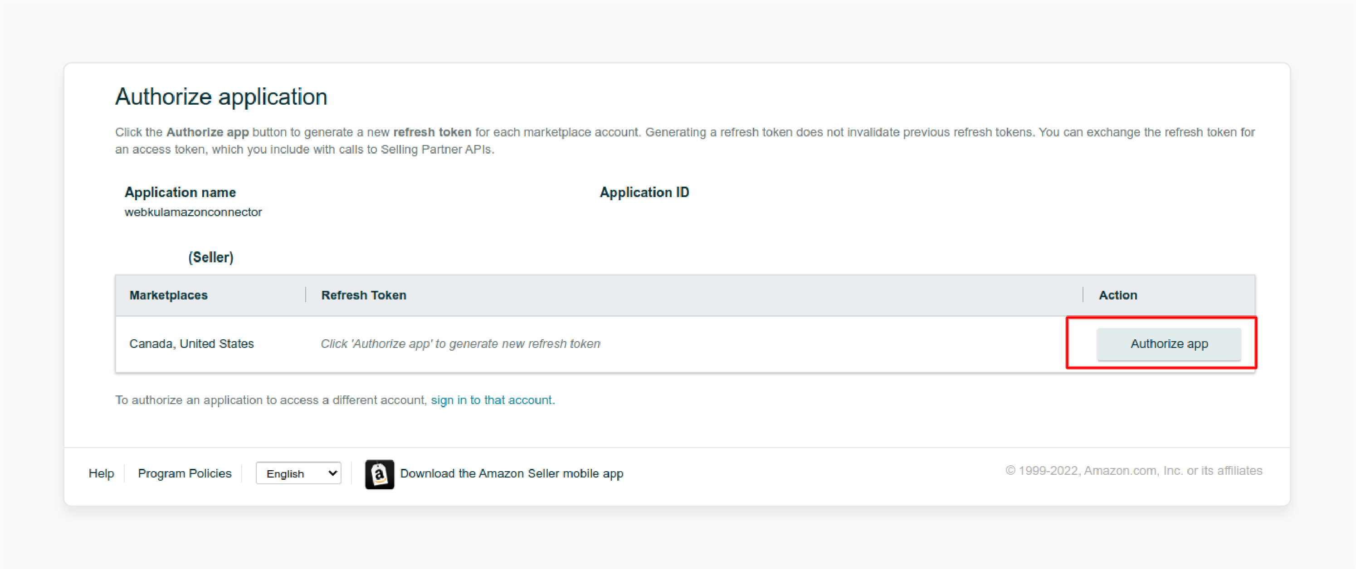Click the Help footer link
1356x569 pixels.
coord(101,473)
